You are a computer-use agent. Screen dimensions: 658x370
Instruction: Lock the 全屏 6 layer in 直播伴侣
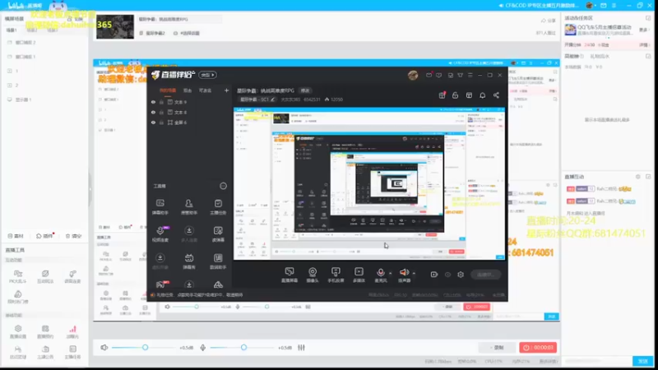tap(161, 123)
